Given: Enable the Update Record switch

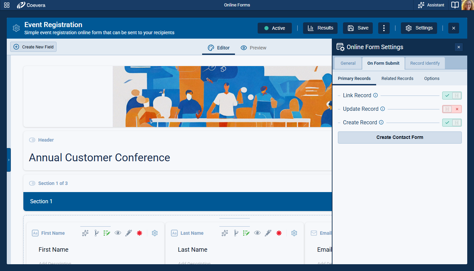Looking at the screenshot, I should (x=452, y=109).
